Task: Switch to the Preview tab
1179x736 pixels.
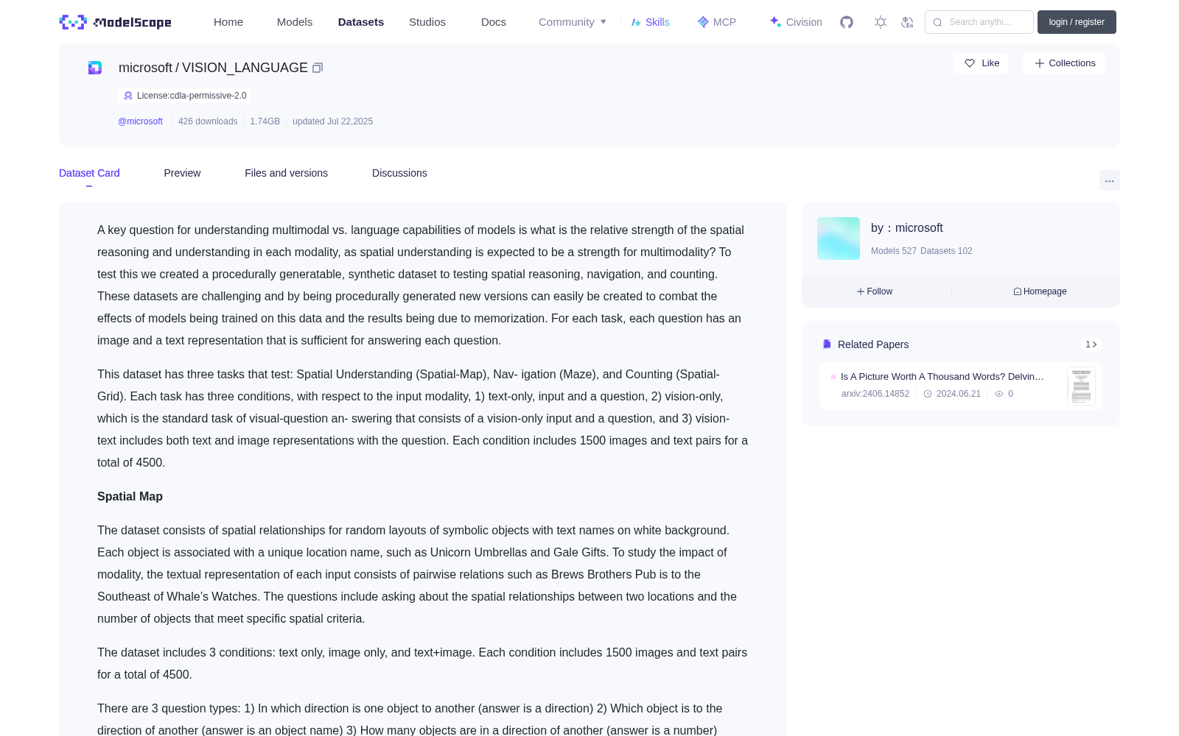Action: (x=182, y=173)
